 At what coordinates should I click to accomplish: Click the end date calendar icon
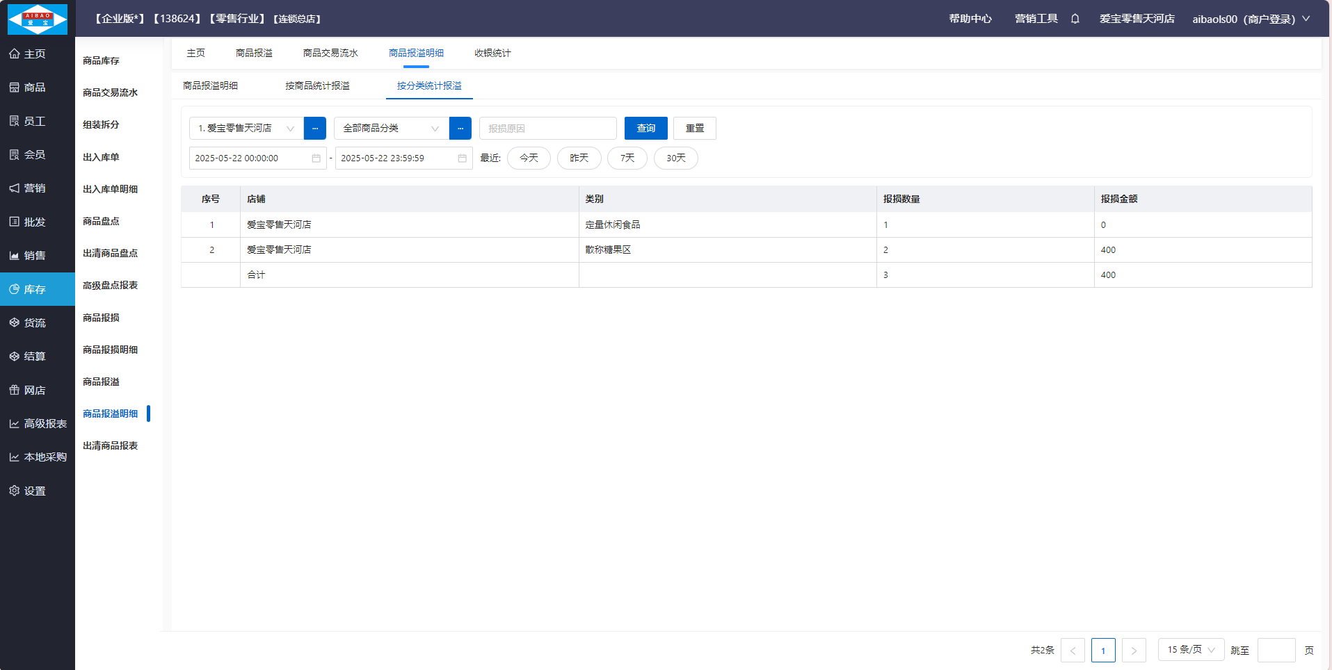(x=462, y=158)
